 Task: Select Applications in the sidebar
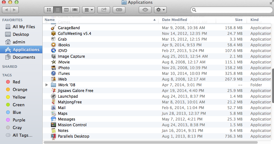(21, 49)
